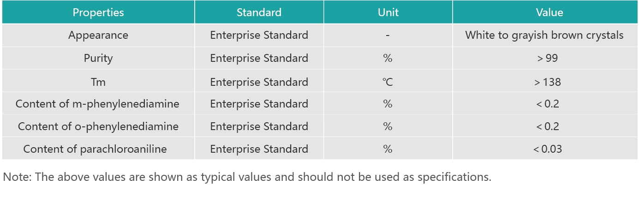Screen dimensions: 639x197
Task: Click the > 138 Tm value
Action: (548, 82)
